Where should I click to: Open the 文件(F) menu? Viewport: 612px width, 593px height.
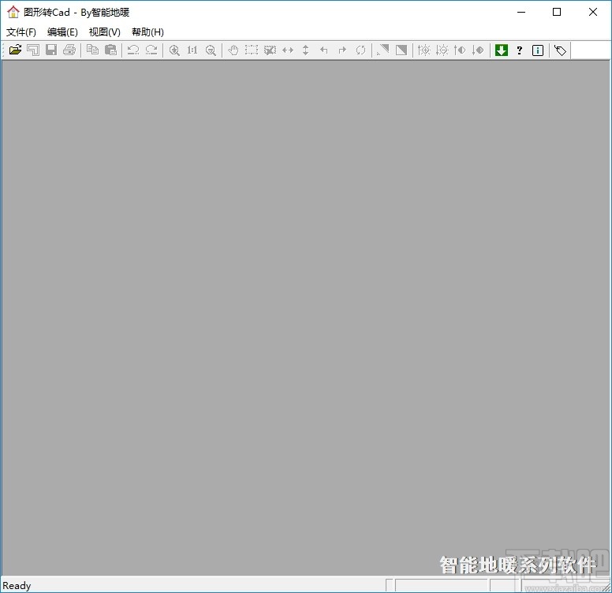(x=21, y=32)
